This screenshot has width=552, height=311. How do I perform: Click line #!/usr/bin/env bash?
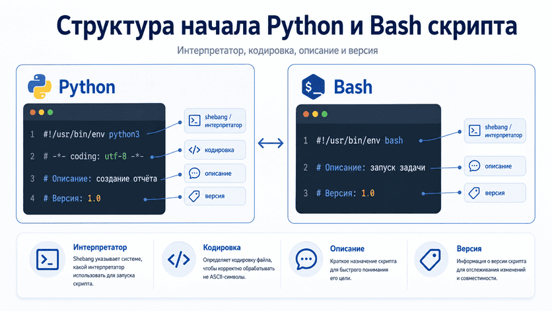coord(359,141)
